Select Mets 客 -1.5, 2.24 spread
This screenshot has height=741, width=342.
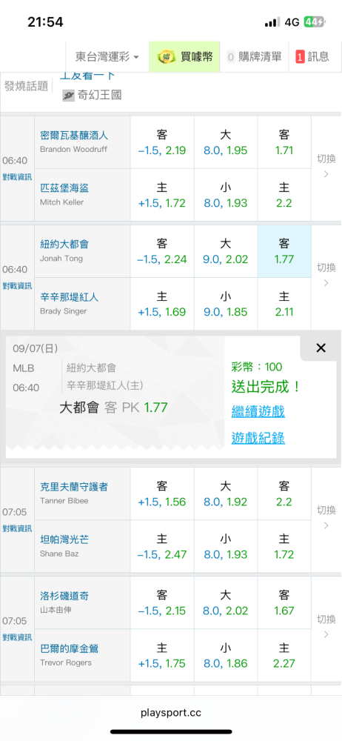click(x=162, y=251)
